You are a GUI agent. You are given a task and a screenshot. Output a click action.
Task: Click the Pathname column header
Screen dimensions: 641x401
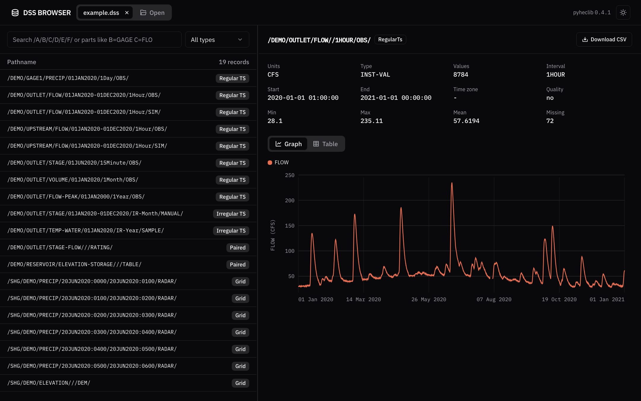coord(22,62)
